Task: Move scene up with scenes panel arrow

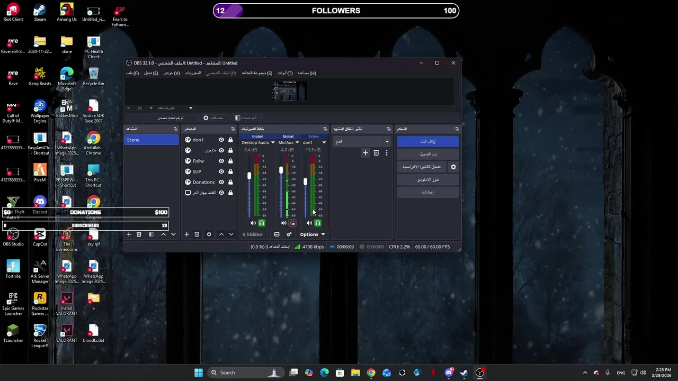Action: tap(163, 234)
